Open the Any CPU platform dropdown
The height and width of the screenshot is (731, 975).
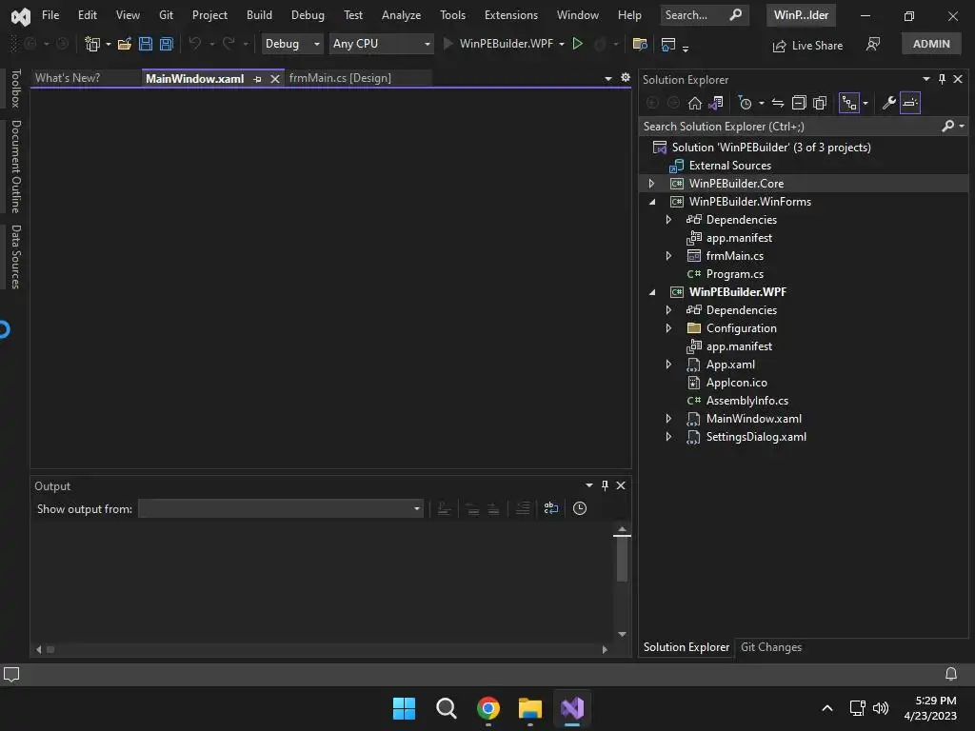point(381,44)
